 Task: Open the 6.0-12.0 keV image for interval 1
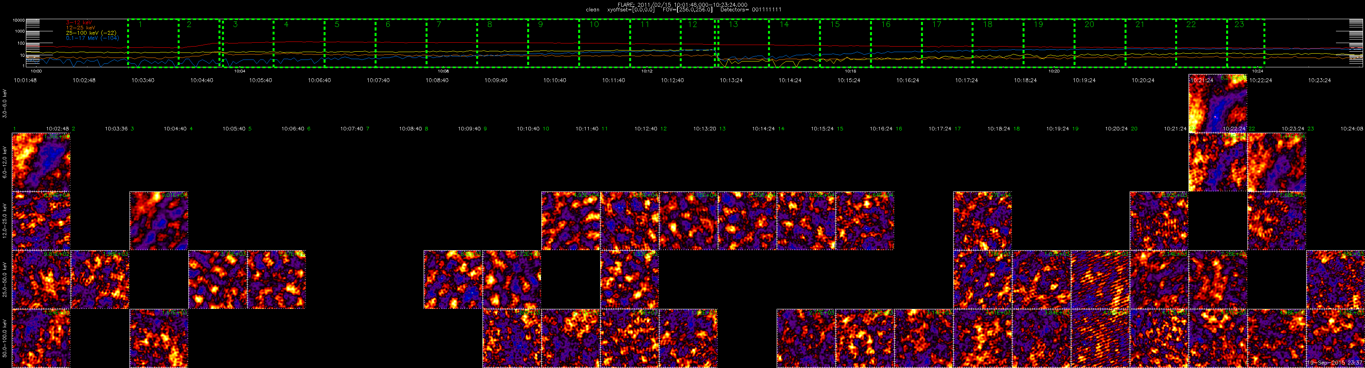41,162
